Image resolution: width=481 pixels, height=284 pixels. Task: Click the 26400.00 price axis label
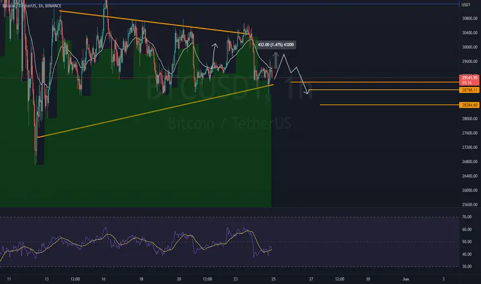tap(470, 176)
